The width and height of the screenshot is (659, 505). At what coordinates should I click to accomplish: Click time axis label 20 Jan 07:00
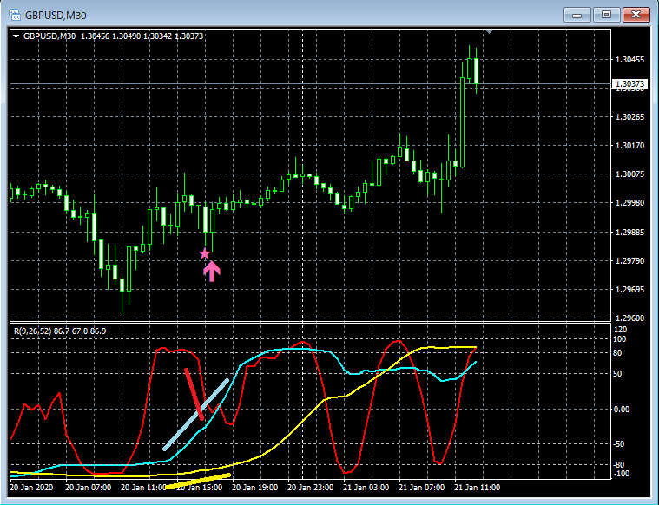point(89,488)
